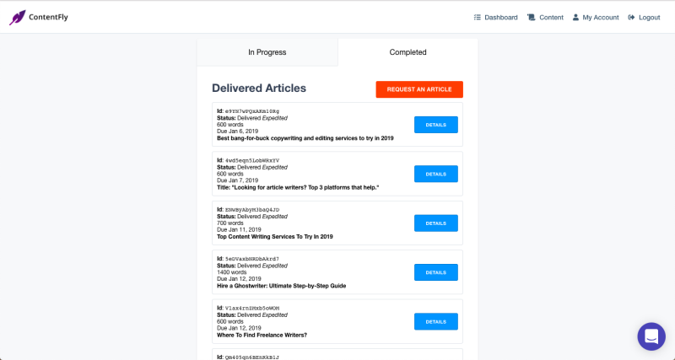This screenshot has width=675, height=360.
Task: Open the Content page from navigation
Action: tap(545, 18)
